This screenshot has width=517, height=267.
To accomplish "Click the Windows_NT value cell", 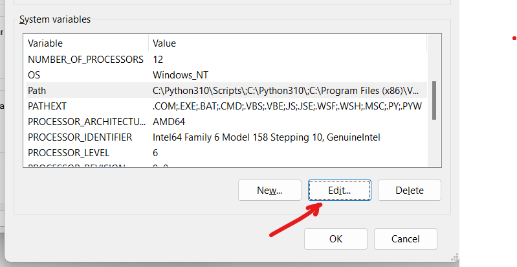I will click(x=181, y=75).
